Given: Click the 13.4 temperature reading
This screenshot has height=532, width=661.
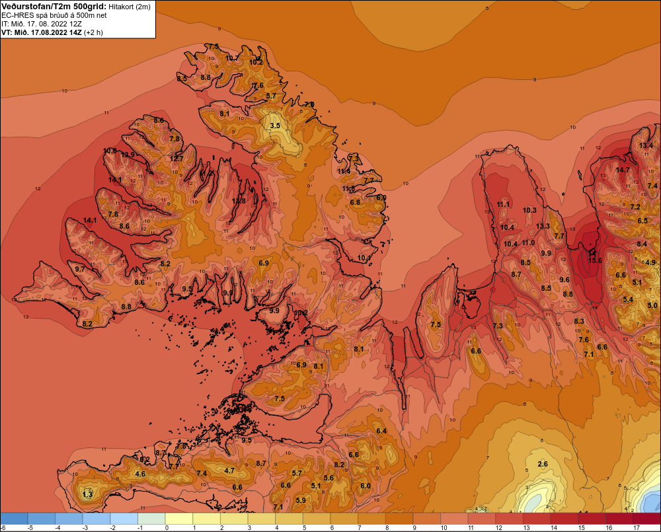Looking at the screenshot, I should pyautogui.click(x=646, y=146).
